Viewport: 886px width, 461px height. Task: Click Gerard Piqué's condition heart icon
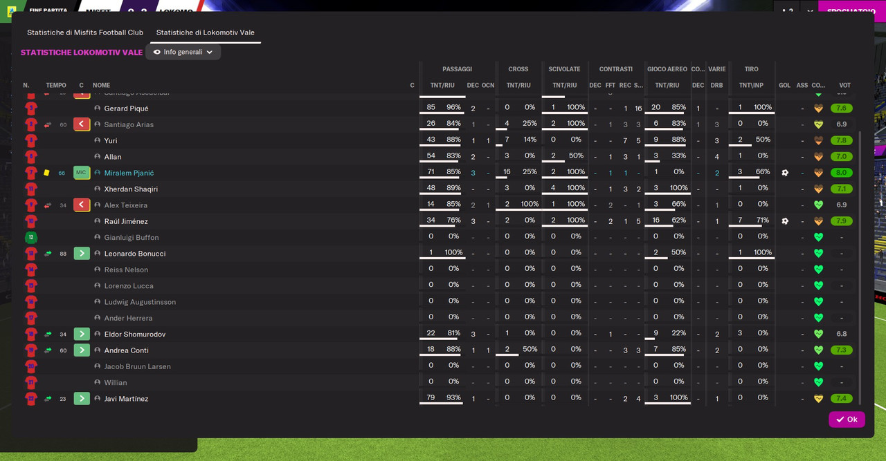[x=818, y=109]
